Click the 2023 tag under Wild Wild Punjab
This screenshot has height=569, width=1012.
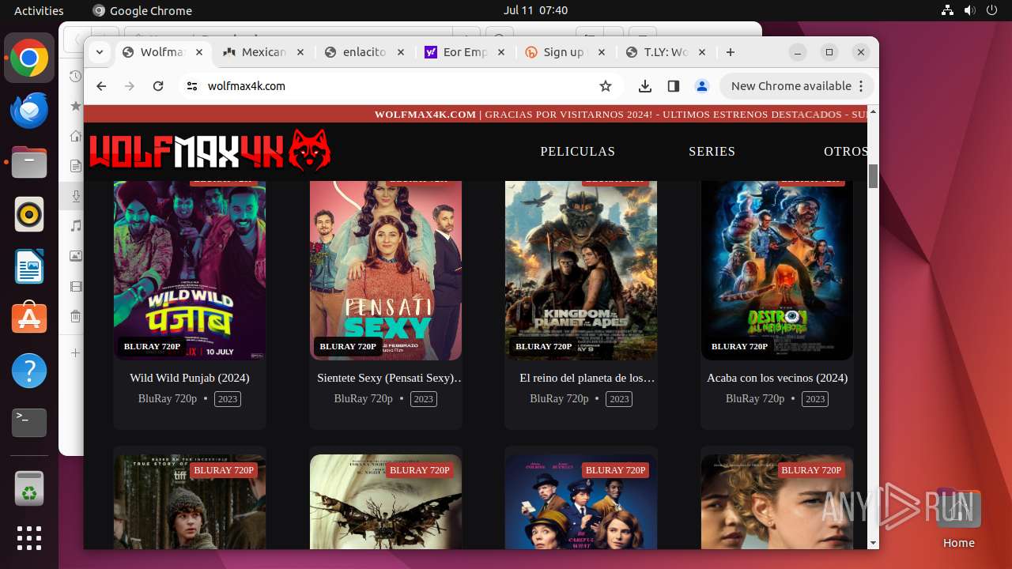coord(228,398)
